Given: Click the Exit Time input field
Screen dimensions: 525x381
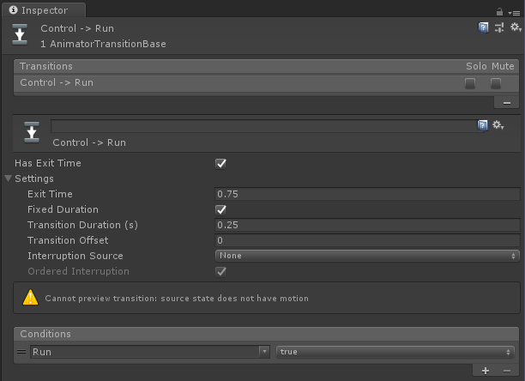Looking at the screenshot, I should [367, 194].
